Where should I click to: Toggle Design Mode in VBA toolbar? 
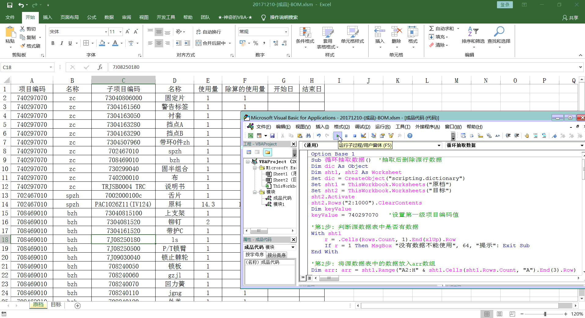[x=363, y=136]
